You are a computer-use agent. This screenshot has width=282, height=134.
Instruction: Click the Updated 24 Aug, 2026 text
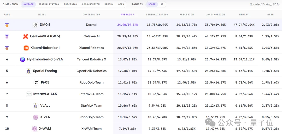[x=264, y=4]
